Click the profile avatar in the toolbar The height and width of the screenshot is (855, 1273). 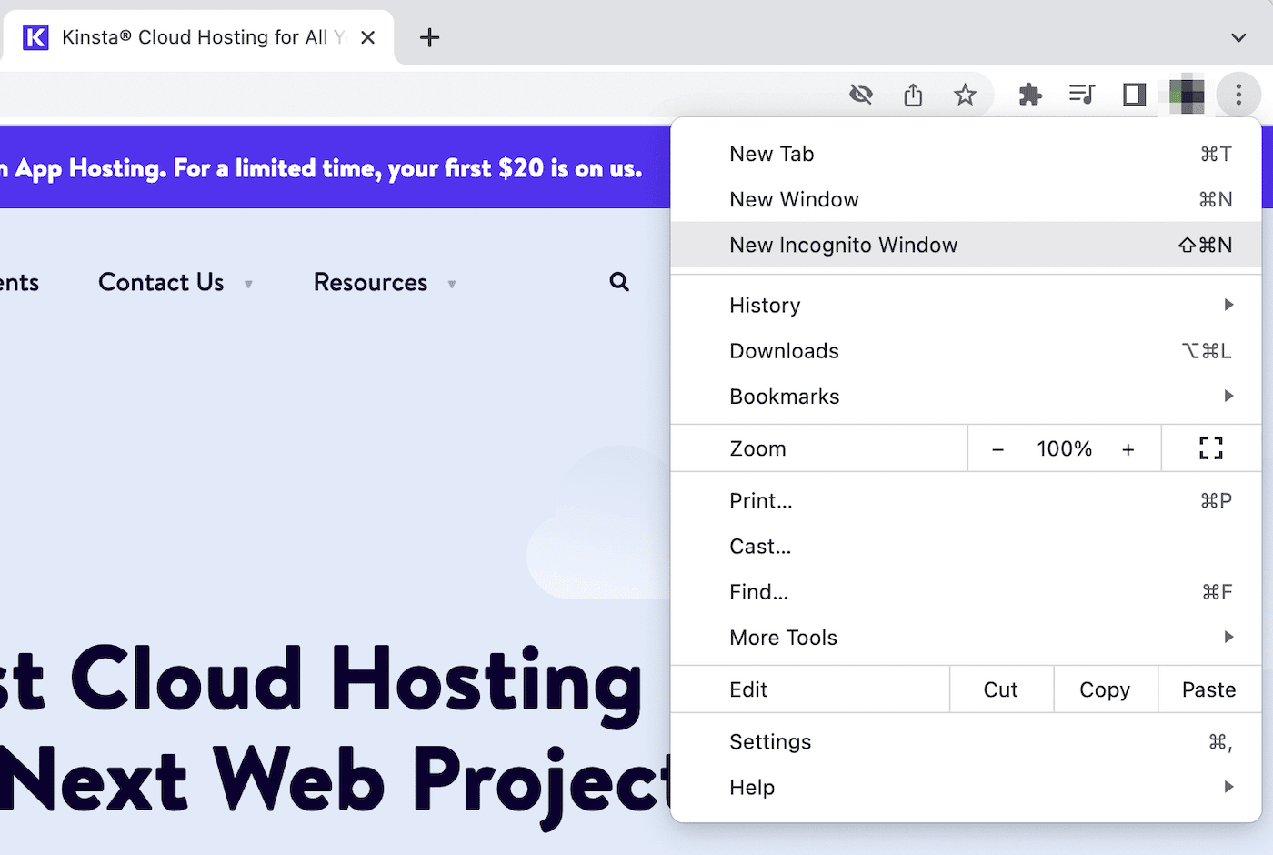click(1185, 94)
